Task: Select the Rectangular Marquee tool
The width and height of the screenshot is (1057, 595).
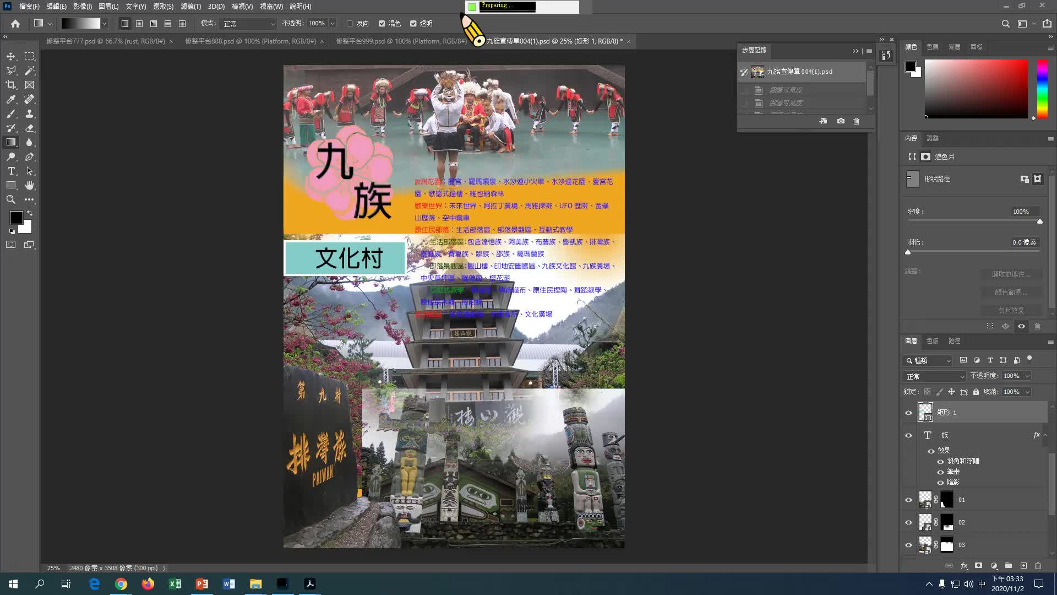Action: 29,56
